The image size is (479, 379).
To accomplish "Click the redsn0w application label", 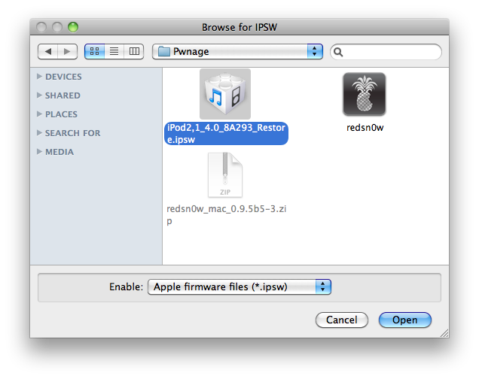I will [x=365, y=127].
